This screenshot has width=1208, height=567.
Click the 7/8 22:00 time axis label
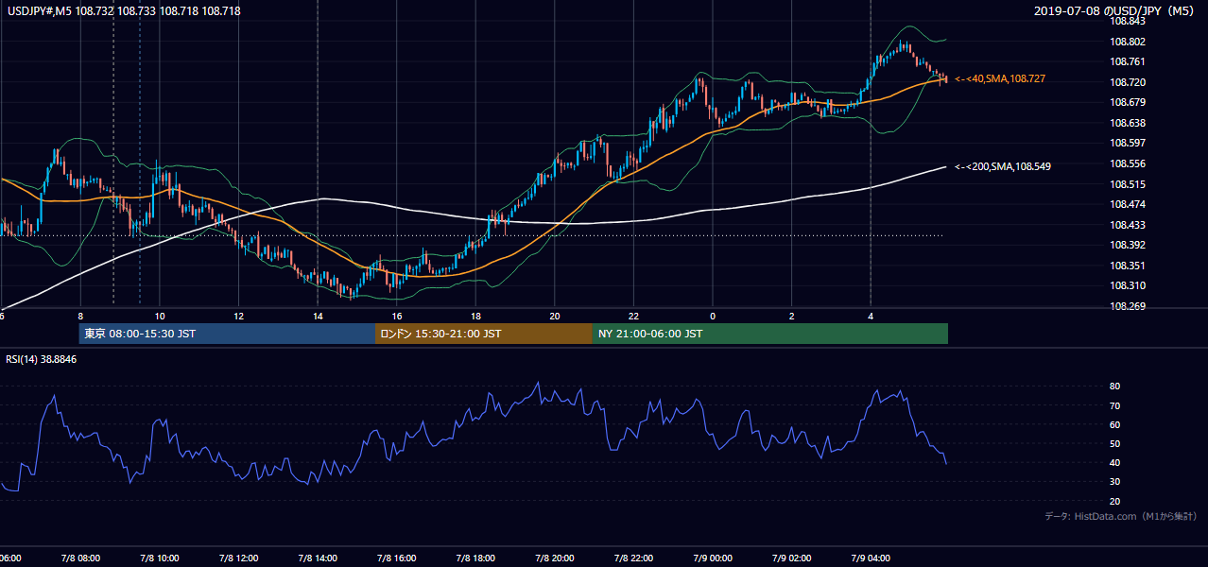coord(633,558)
